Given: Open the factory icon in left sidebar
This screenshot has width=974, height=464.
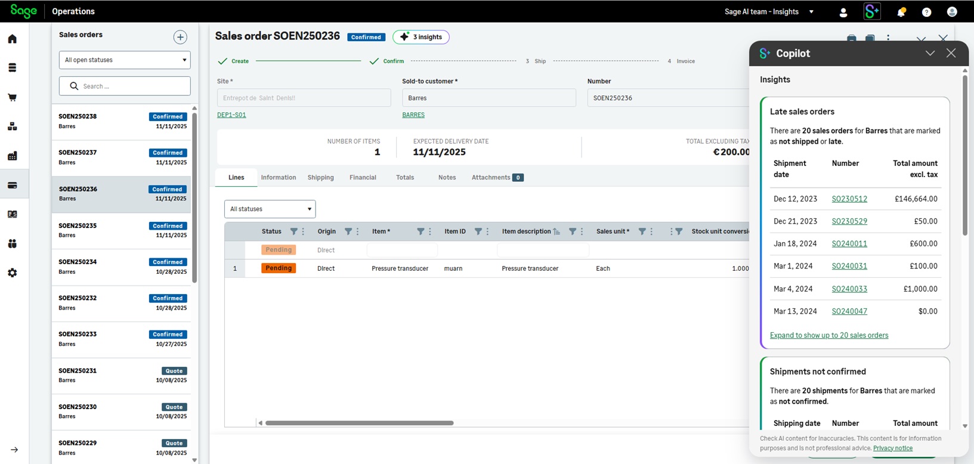Looking at the screenshot, I should coord(13,156).
